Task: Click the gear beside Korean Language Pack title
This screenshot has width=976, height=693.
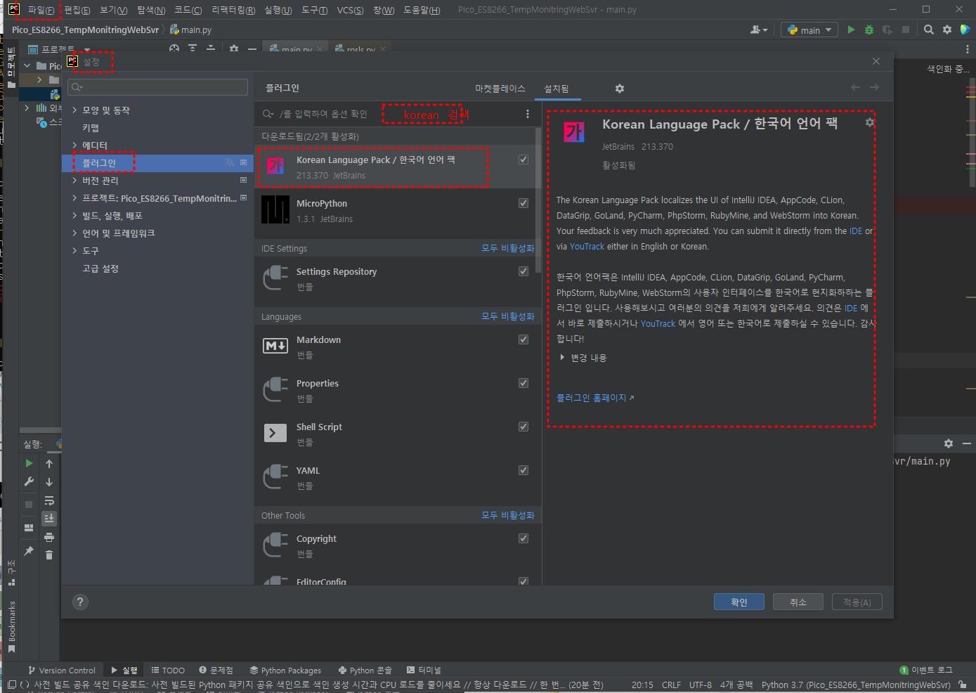Action: (869, 122)
